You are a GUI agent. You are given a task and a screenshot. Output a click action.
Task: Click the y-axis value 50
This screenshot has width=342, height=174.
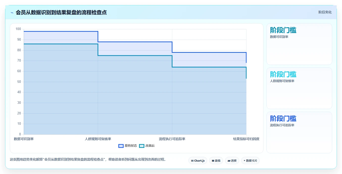(x=19, y=82)
